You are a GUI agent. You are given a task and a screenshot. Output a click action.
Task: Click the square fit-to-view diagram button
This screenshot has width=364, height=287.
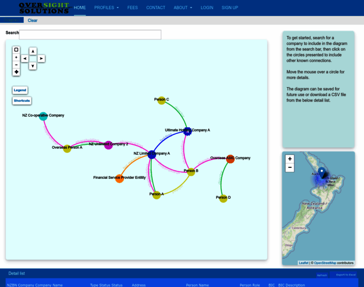16,50
